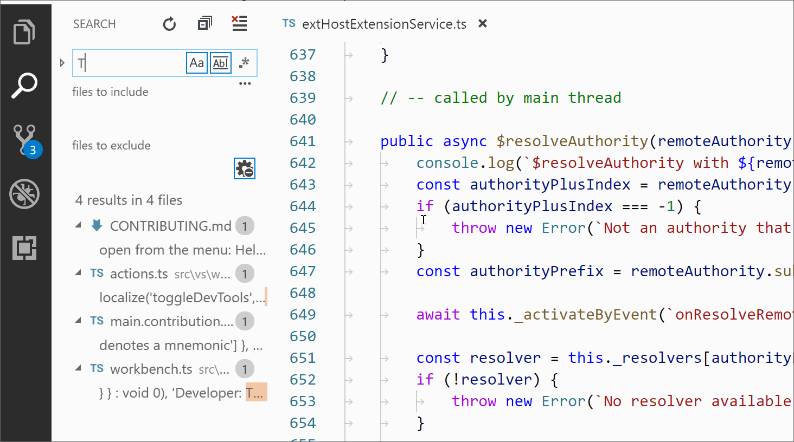Screen dimensions: 794x442
Task: Open the Extensions view
Action: (24, 248)
